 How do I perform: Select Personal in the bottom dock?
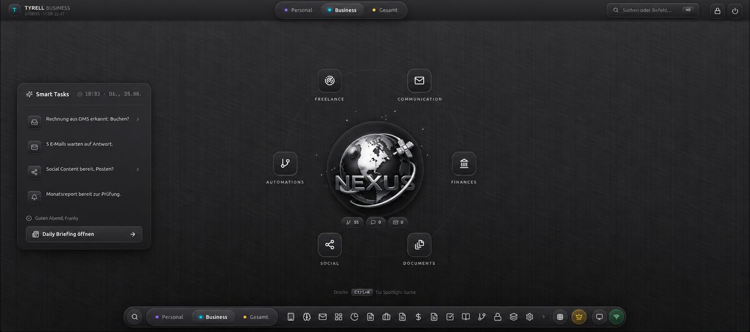(x=169, y=317)
